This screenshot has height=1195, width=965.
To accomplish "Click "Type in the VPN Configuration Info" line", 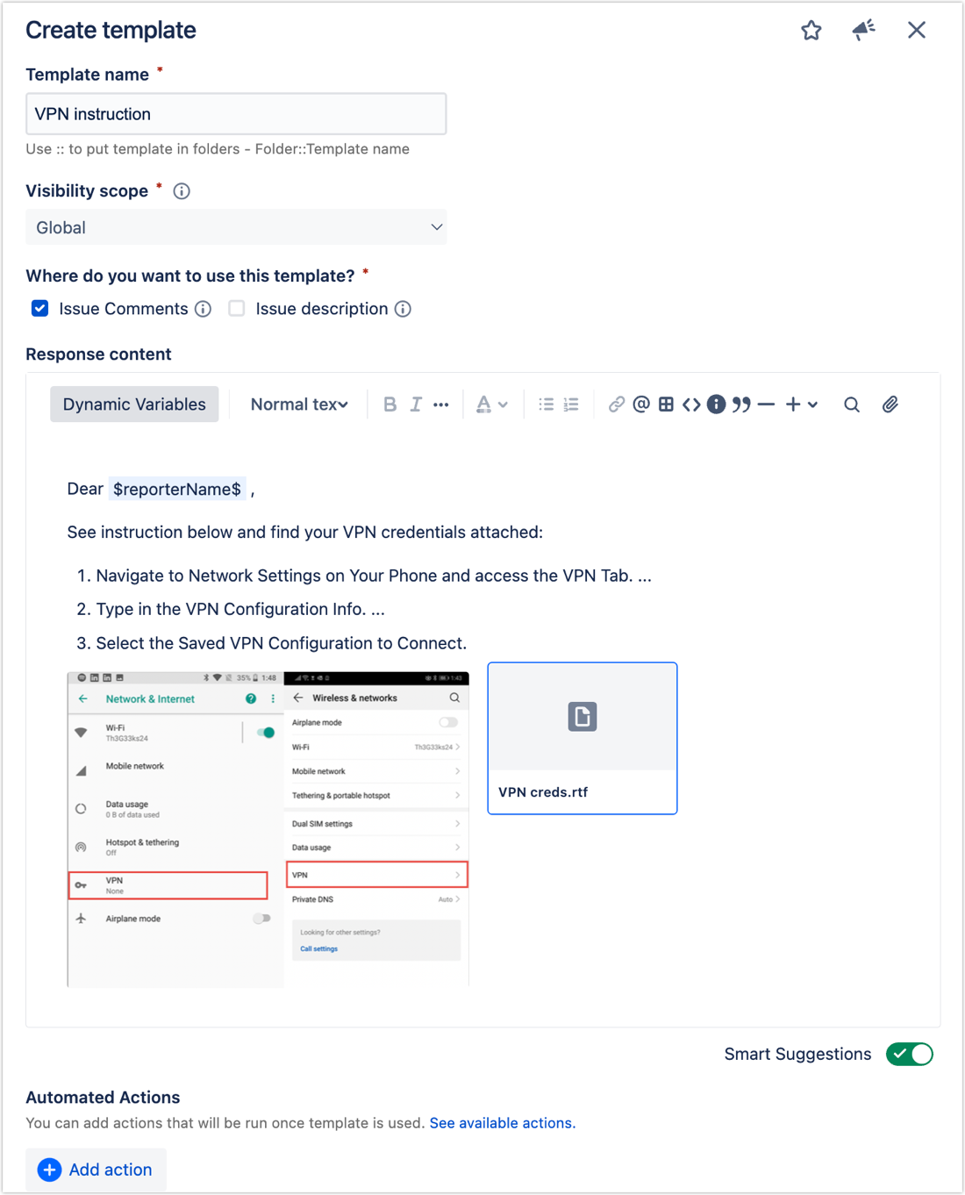I will (x=240, y=609).
